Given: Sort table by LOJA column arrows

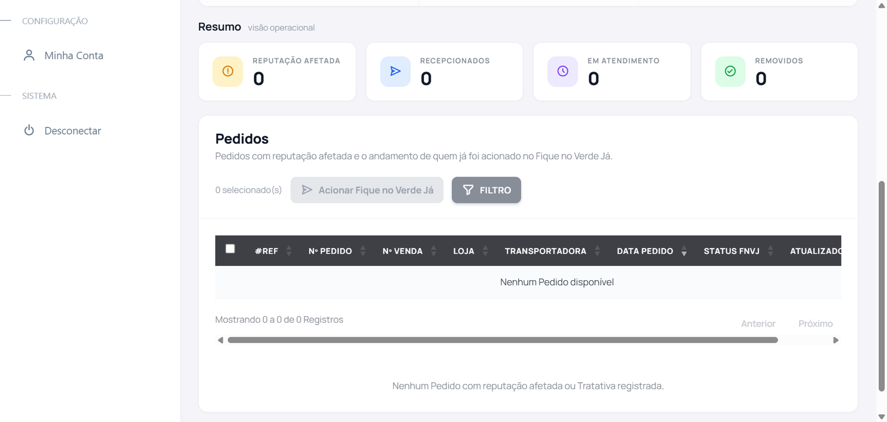Looking at the screenshot, I should tap(485, 251).
